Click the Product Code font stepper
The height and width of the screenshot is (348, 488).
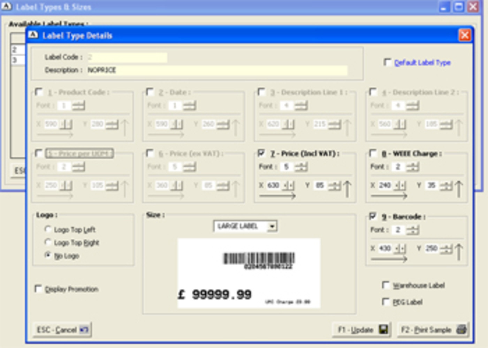coord(78,105)
